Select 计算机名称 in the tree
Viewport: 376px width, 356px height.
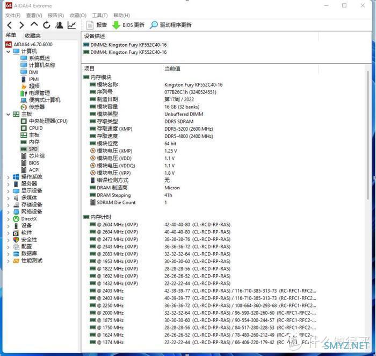tap(38, 65)
